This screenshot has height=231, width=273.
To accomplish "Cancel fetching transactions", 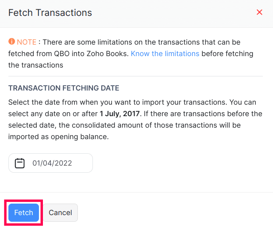I will [60, 212].
